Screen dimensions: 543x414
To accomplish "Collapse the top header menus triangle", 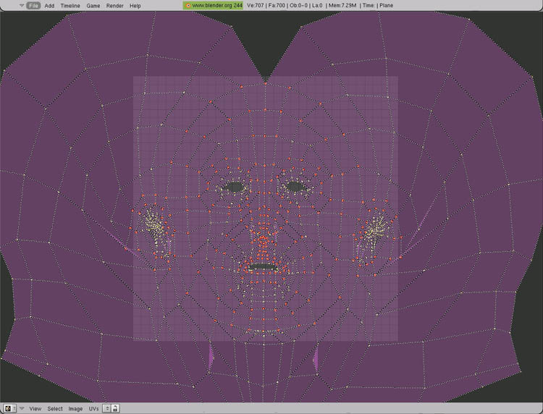I will click(x=21, y=5).
